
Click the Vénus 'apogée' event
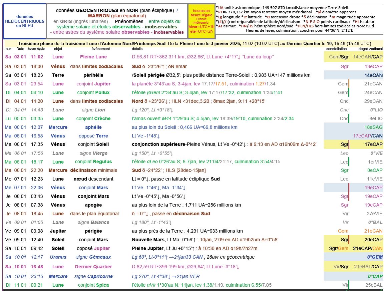(x=93, y=205)
